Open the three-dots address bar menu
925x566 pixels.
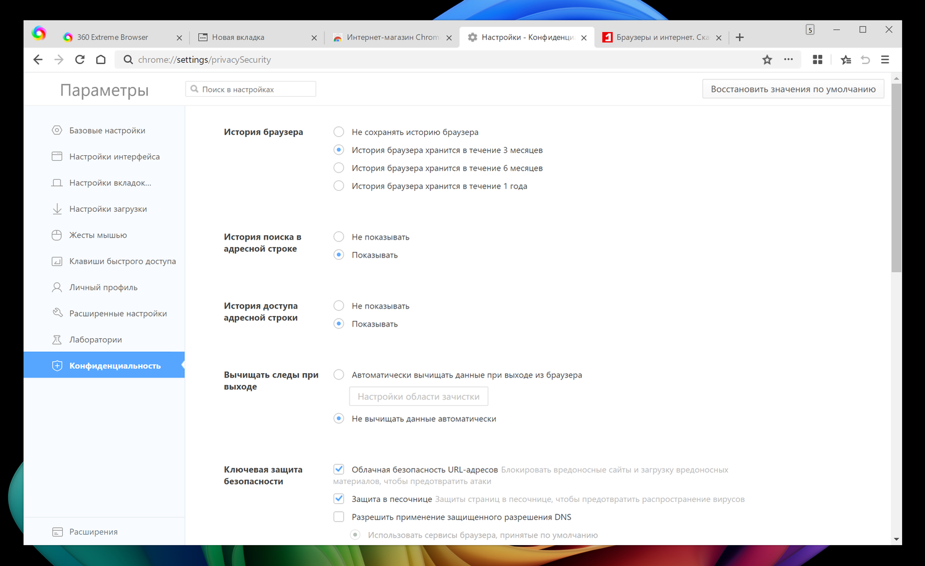coord(789,60)
